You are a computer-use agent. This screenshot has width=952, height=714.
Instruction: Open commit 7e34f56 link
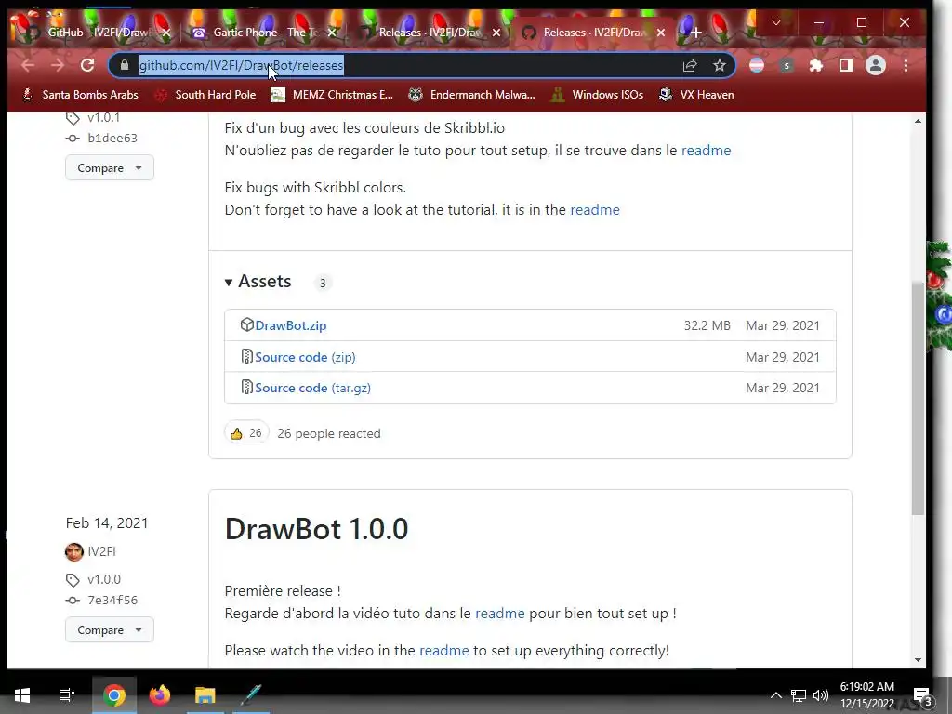(112, 600)
